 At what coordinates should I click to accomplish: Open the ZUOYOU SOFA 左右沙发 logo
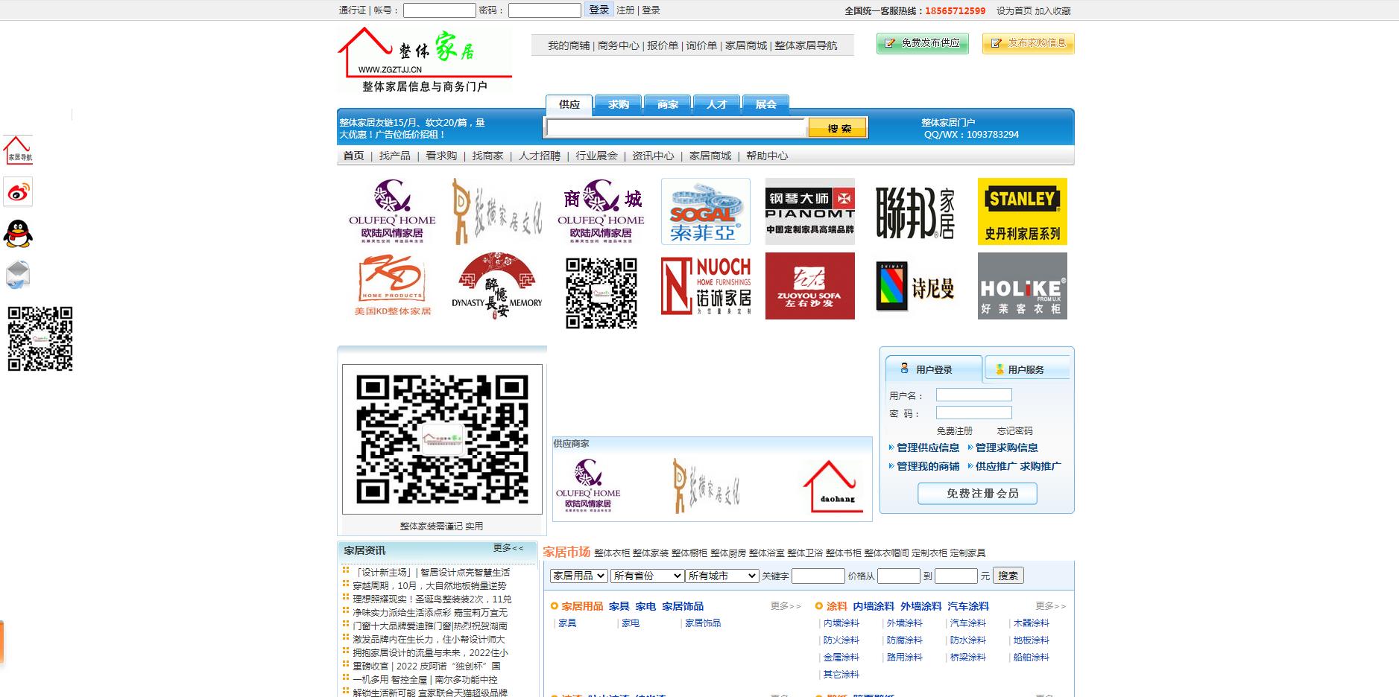(x=810, y=286)
